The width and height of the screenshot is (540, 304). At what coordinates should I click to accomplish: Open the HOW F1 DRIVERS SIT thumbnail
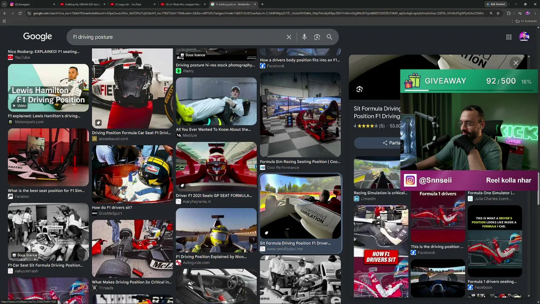(x=381, y=252)
